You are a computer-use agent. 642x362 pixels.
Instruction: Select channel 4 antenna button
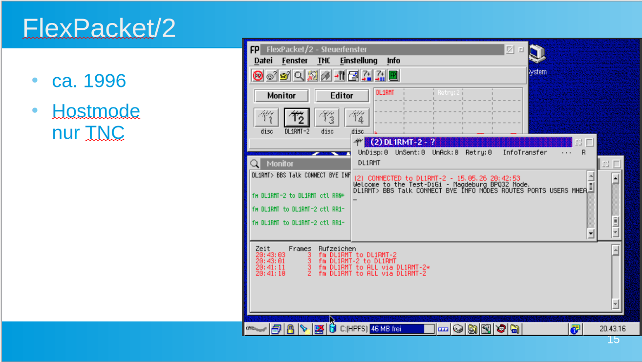[357, 118]
